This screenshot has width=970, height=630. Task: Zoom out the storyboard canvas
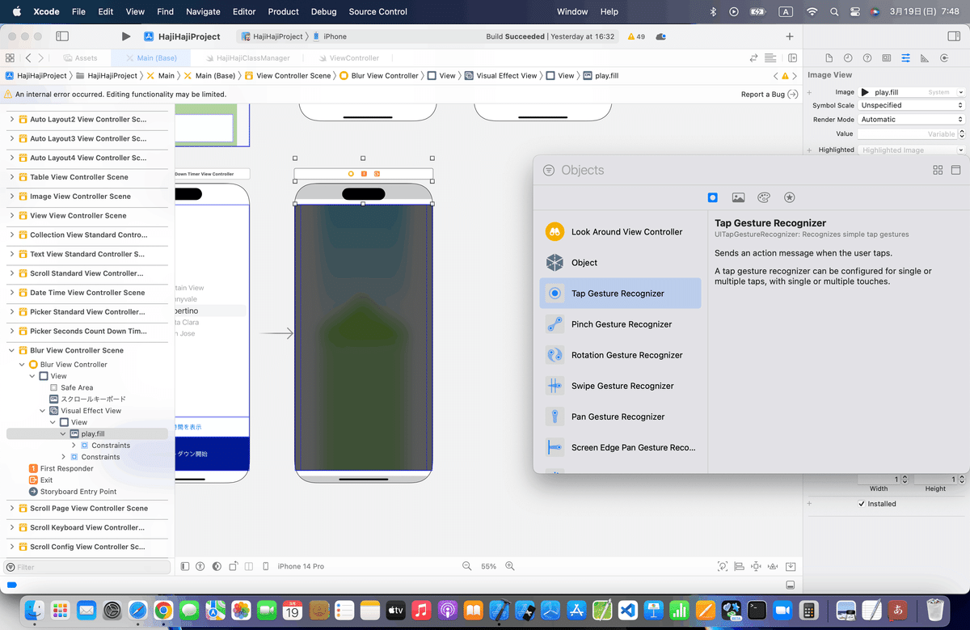tap(466, 566)
